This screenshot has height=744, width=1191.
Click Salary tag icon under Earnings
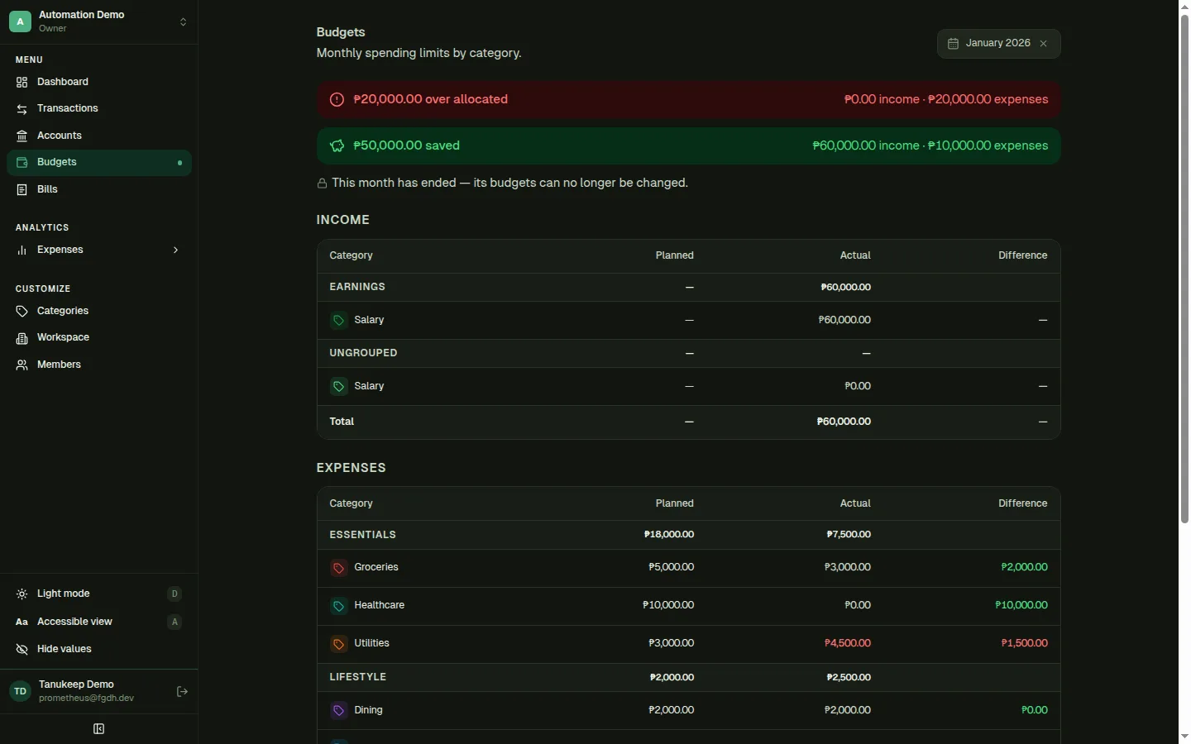click(x=338, y=320)
